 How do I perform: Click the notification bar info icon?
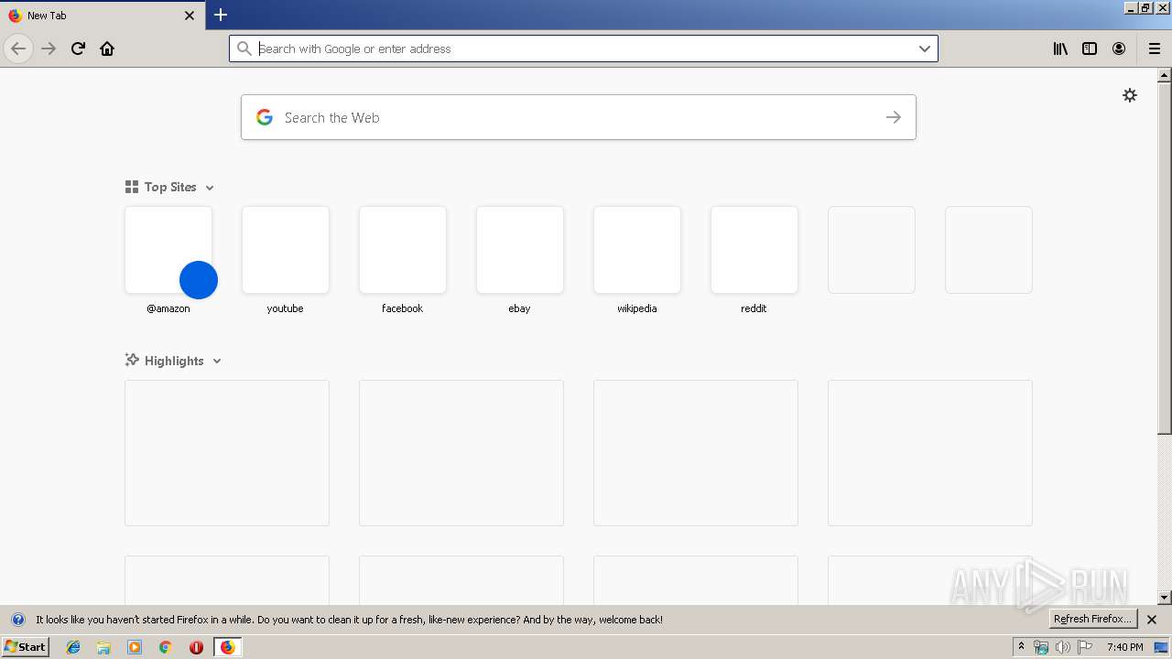[17, 620]
